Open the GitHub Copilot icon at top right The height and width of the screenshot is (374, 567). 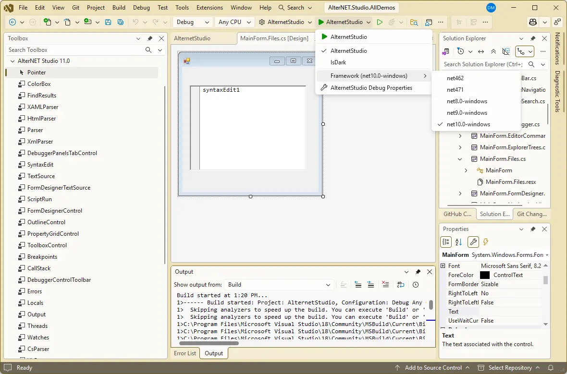(533, 22)
